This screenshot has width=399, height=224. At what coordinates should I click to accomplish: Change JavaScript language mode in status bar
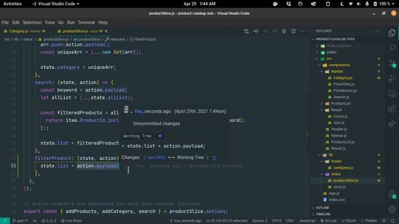pyautogui.click(x=307, y=221)
